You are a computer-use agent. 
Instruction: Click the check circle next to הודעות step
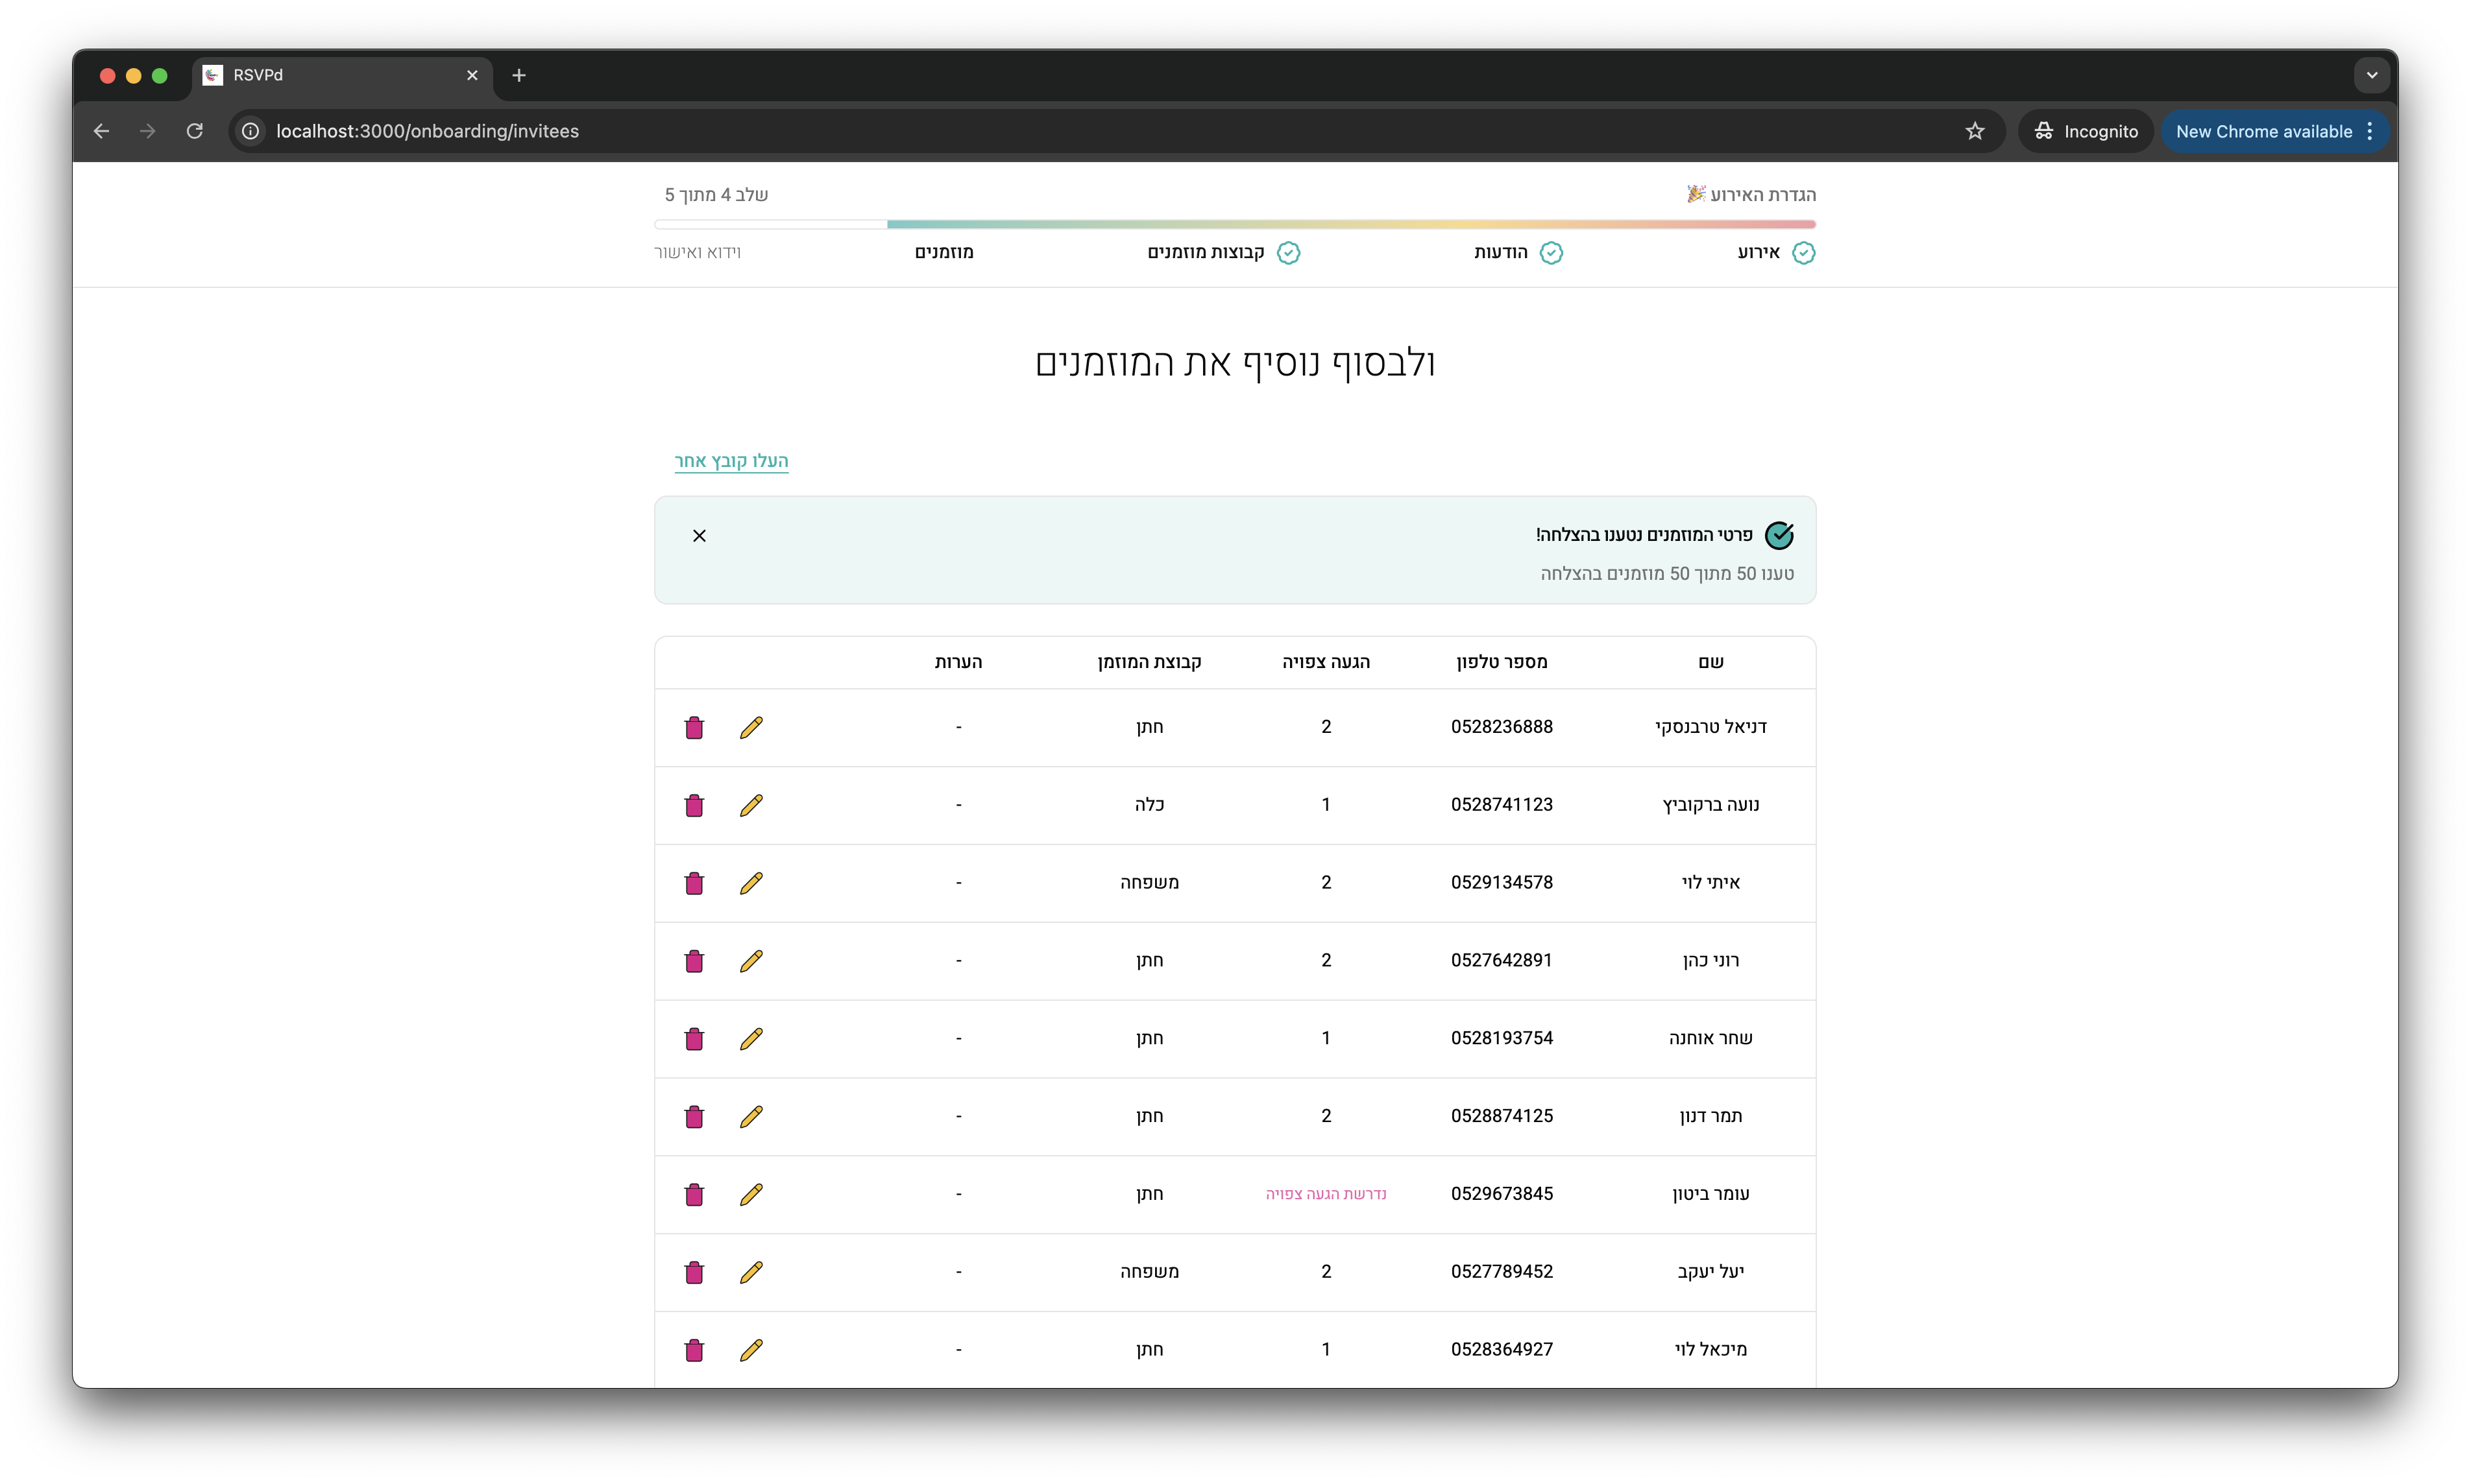coord(1552,253)
